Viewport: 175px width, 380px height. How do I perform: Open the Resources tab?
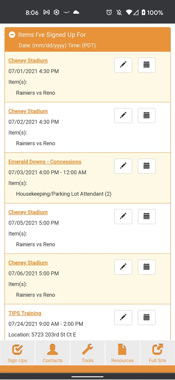(123, 353)
